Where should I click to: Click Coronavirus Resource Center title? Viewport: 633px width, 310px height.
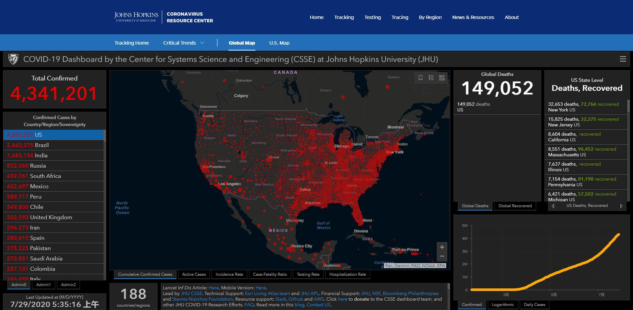click(190, 17)
